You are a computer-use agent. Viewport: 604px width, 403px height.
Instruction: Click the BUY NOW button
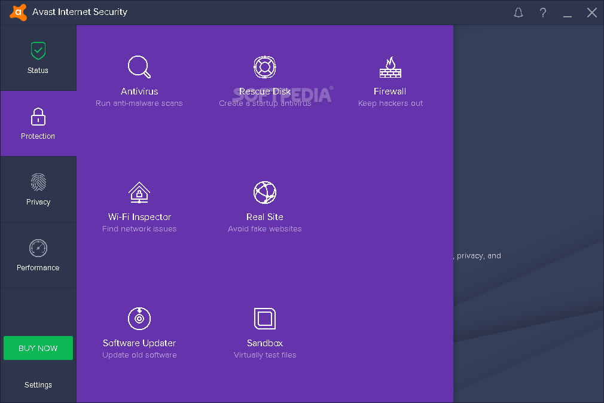pos(38,348)
